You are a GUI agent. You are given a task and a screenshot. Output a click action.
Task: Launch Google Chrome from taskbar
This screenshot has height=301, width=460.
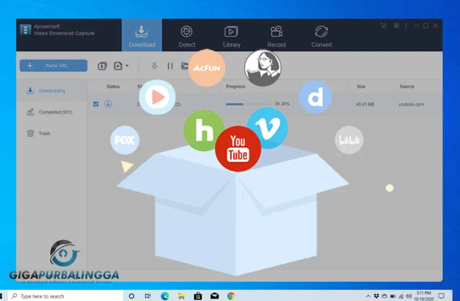pyautogui.click(x=231, y=296)
